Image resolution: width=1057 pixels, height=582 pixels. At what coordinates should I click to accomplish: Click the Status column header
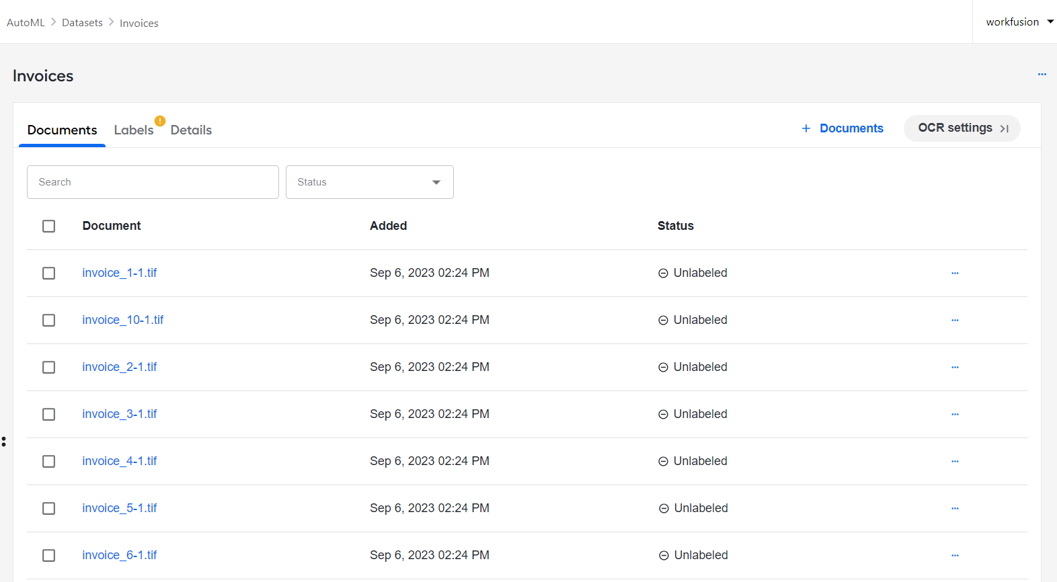pos(676,226)
